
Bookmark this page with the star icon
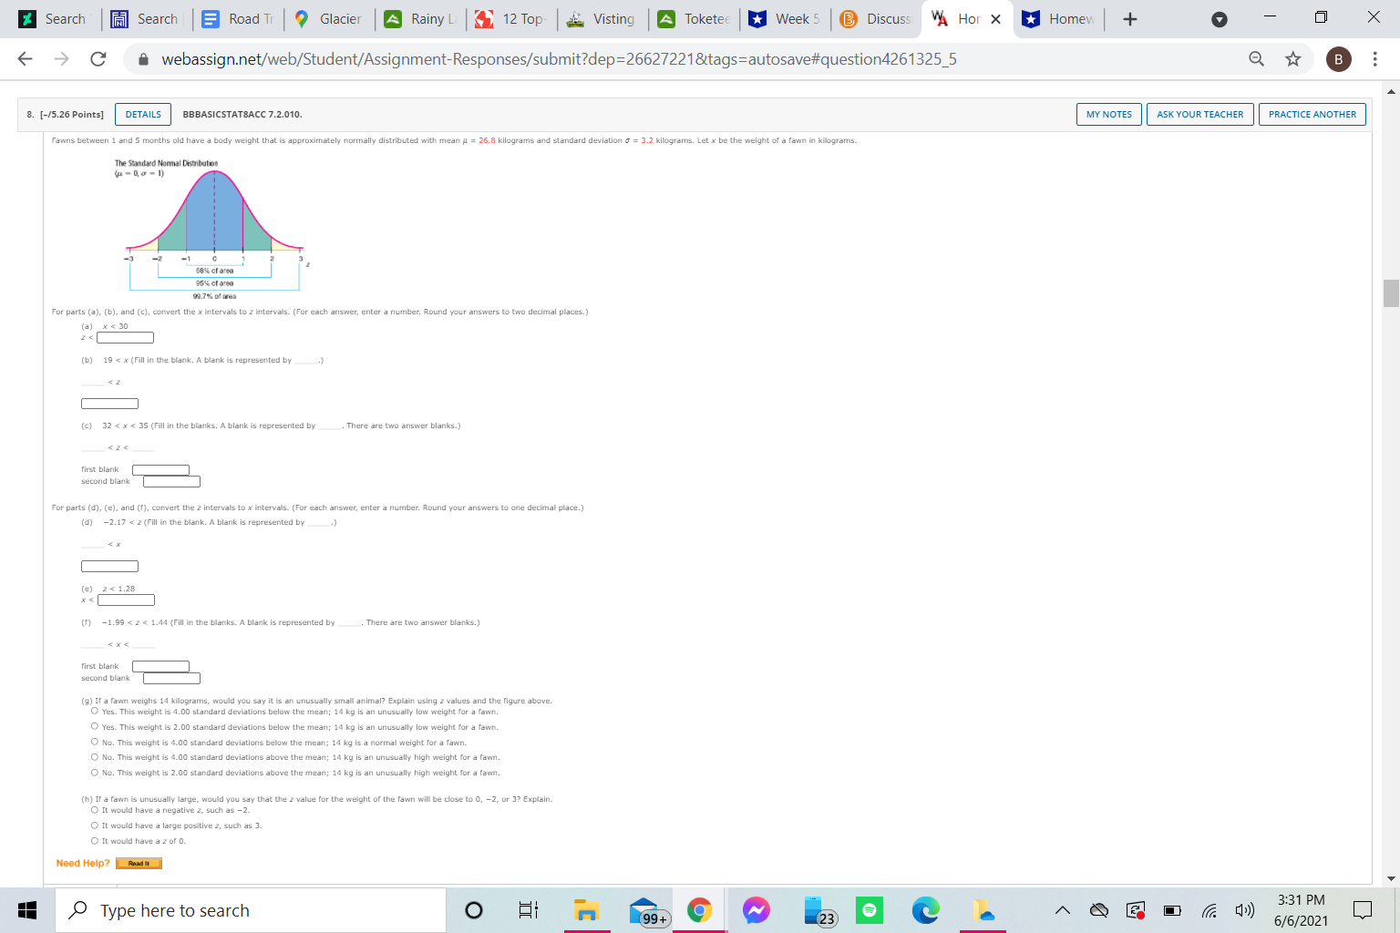1292,59
